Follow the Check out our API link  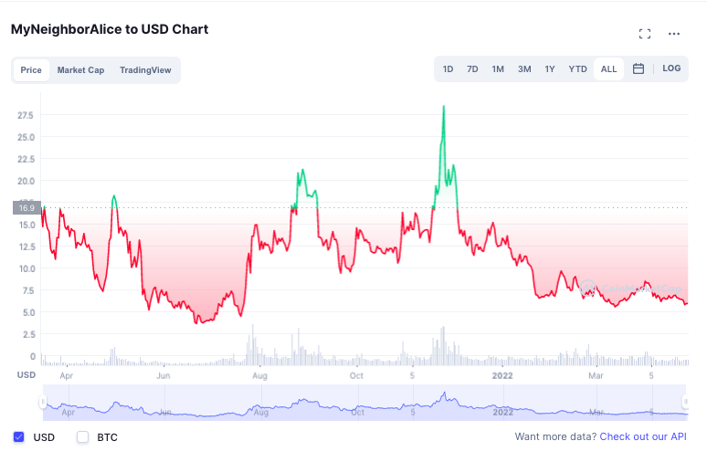pyautogui.click(x=643, y=436)
